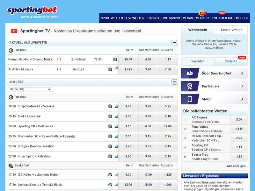This screenshot has width=255, height=191.
Task: Collapse the In Kürze section
Action: pos(174,82)
